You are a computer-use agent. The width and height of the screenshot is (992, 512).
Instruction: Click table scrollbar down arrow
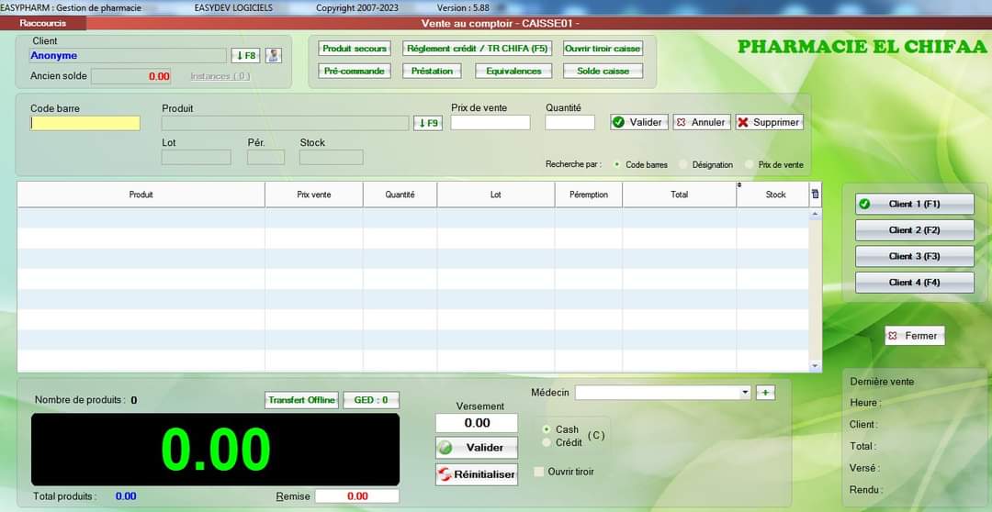[x=815, y=366]
